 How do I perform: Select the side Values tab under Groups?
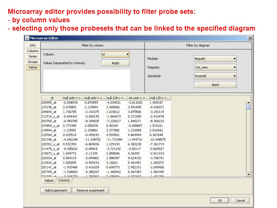[33, 67]
